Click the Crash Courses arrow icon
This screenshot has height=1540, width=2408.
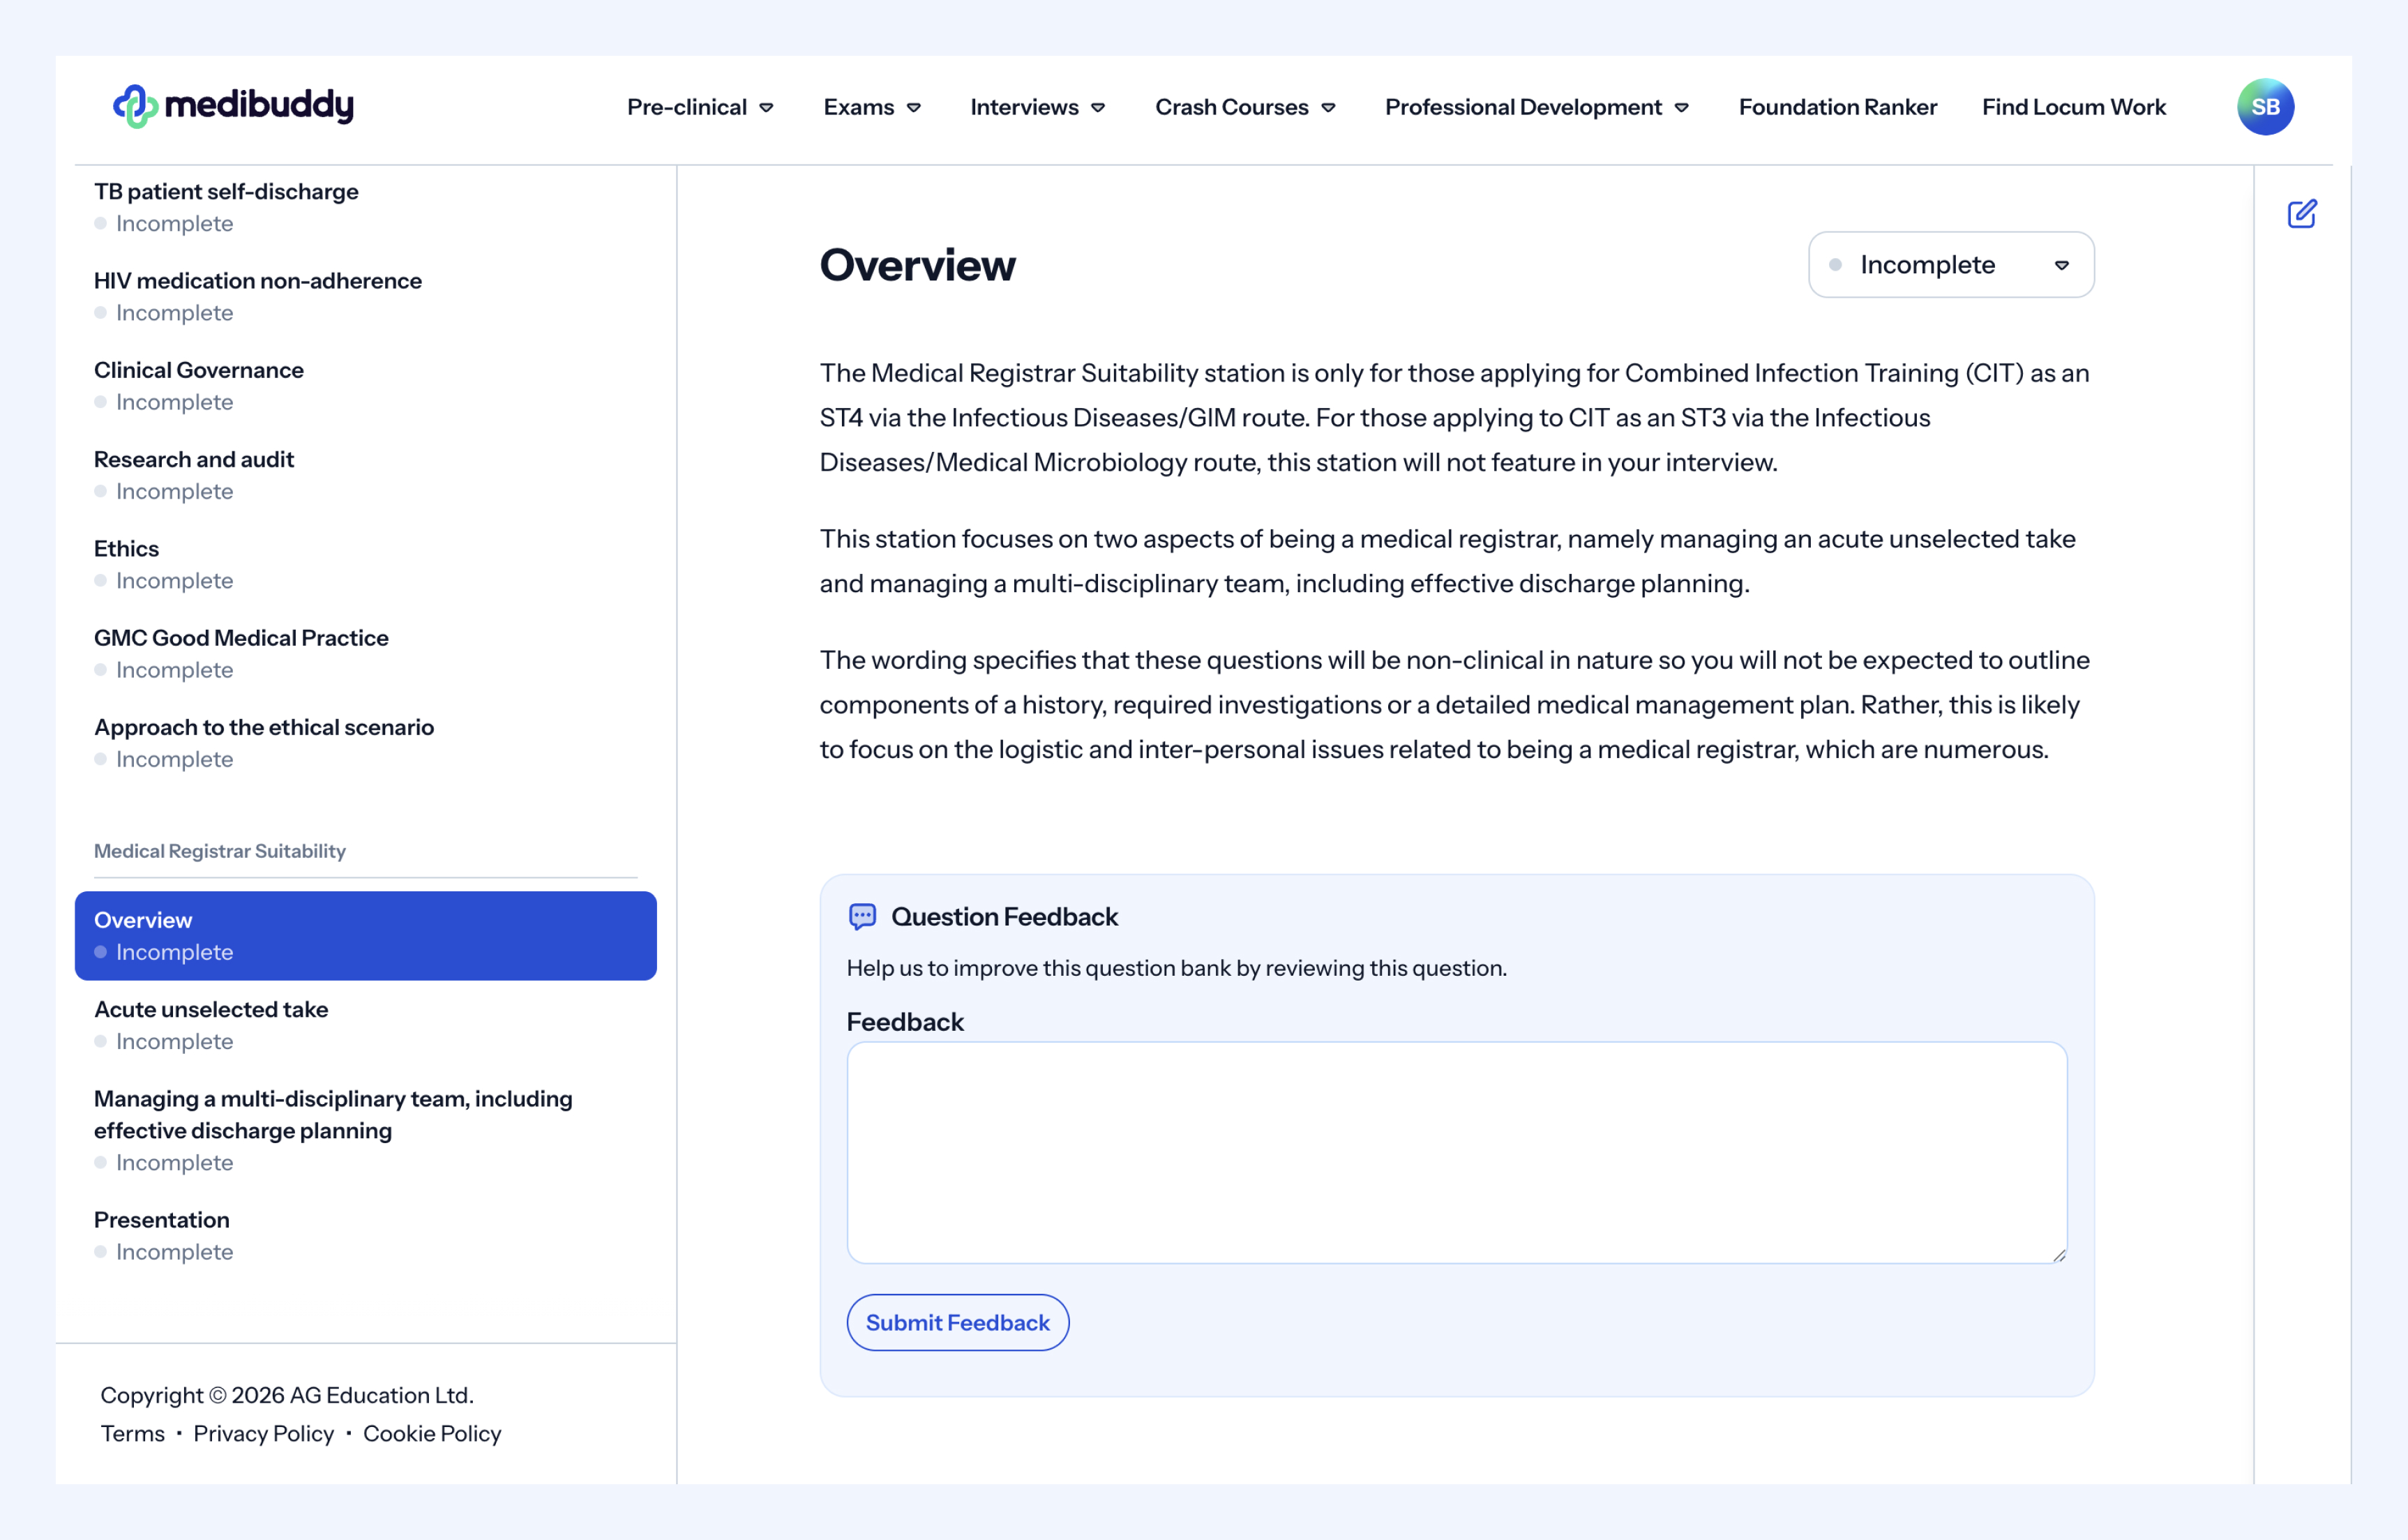click(x=1329, y=108)
